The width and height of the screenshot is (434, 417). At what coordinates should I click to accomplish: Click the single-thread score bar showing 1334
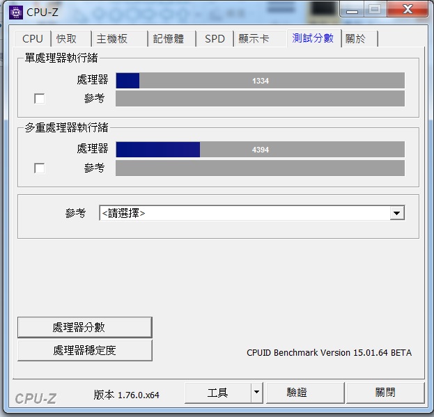click(260, 81)
